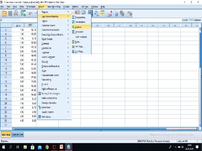Click the Select Cases toolbar icon
This screenshot has width=202, height=151.
click(102, 13)
